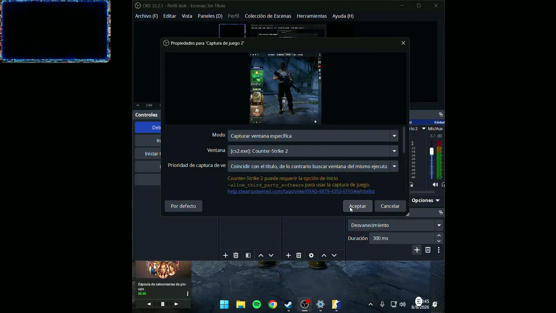Open the notifications bell icon

click(435, 304)
